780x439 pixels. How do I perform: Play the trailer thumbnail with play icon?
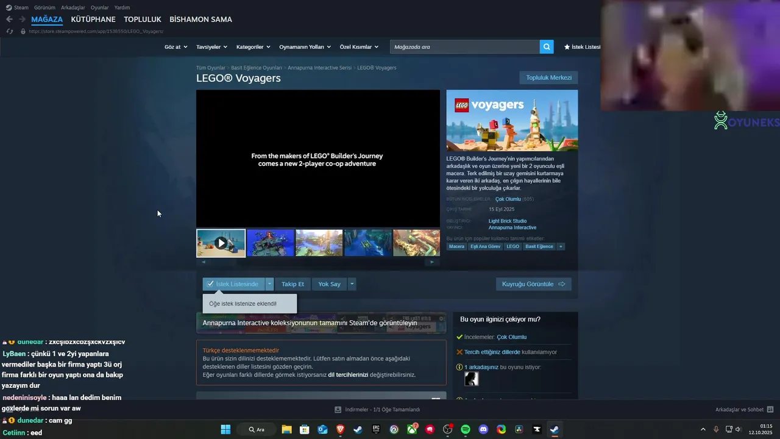(x=221, y=243)
